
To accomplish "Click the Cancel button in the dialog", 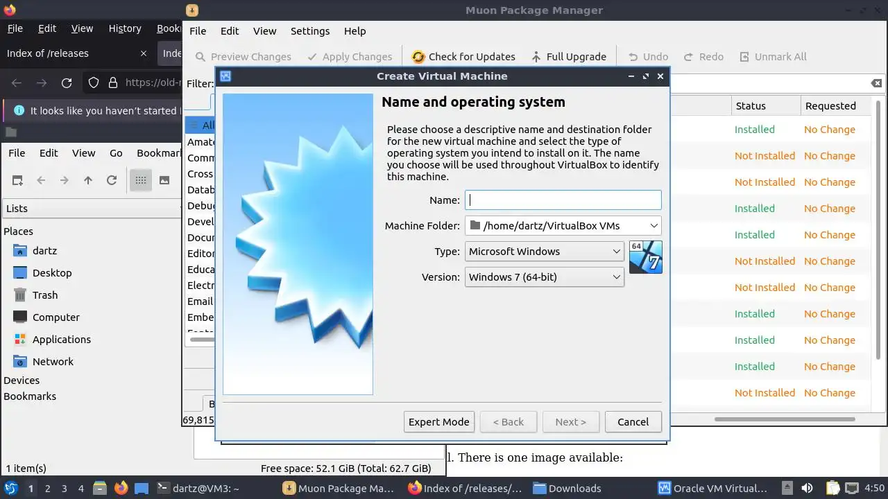I will 633,421.
